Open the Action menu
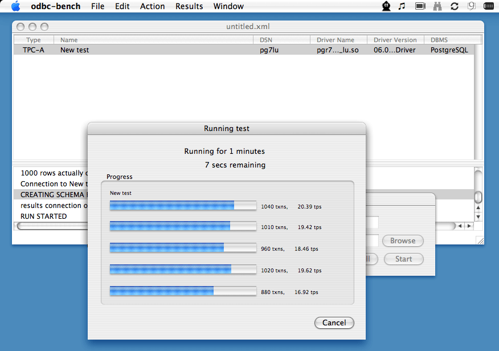The image size is (499, 351). (x=152, y=6)
